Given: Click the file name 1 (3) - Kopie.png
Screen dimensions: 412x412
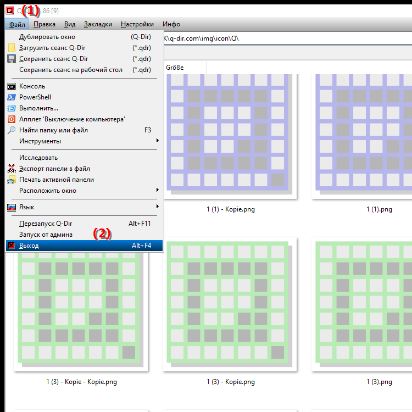Looking at the screenshot, I should [x=231, y=382].
